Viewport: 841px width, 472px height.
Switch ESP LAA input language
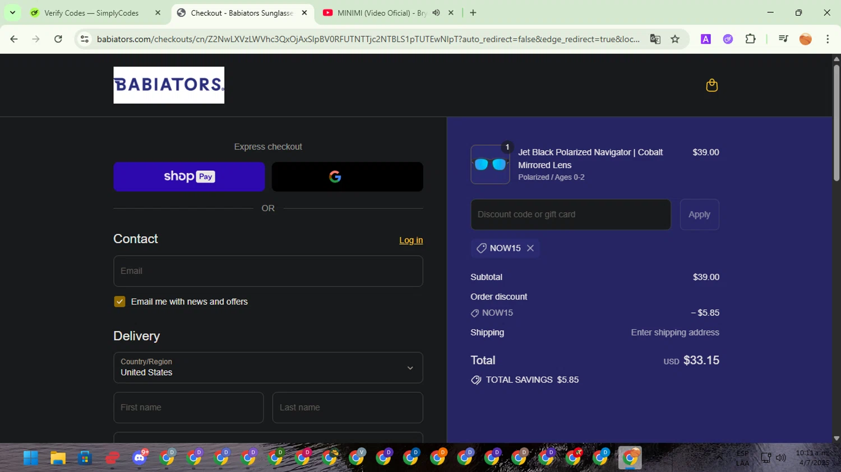[742, 458]
